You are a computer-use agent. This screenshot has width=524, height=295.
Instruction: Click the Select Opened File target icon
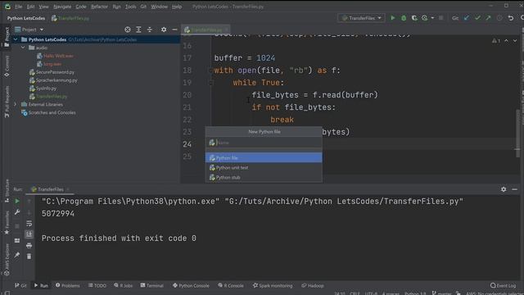(x=128, y=29)
